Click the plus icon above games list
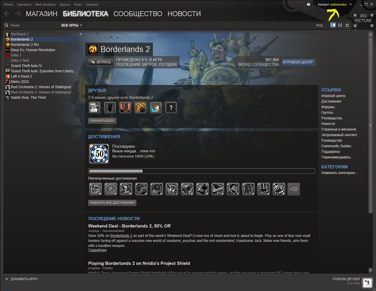 [81, 34]
